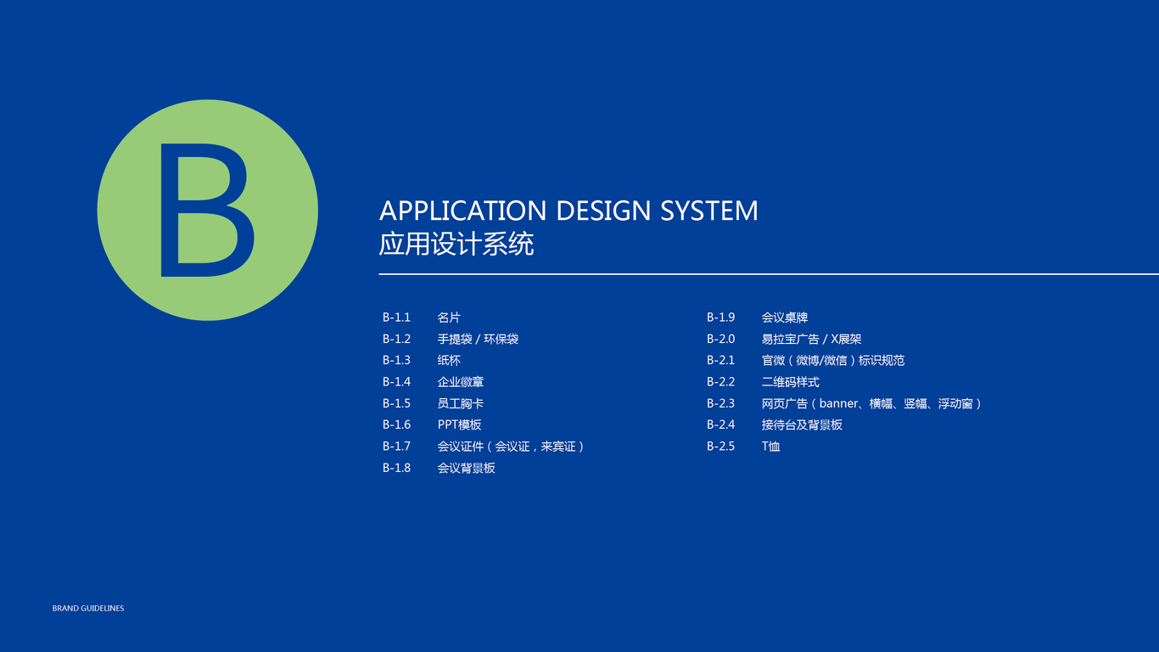Select the 会议背景板 entry
The width and height of the screenshot is (1159, 652).
[x=466, y=468]
